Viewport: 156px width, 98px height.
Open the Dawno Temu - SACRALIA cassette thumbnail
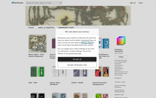tap(59, 72)
